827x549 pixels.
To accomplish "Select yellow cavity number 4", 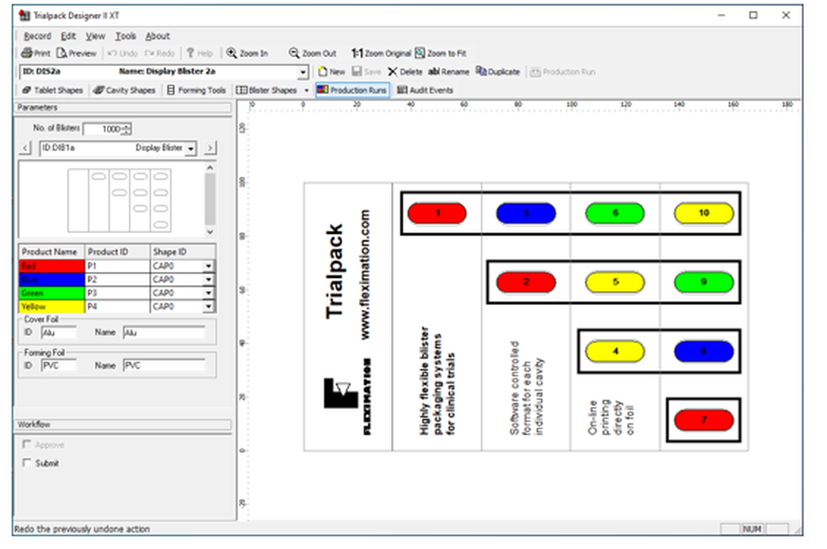I will [615, 351].
